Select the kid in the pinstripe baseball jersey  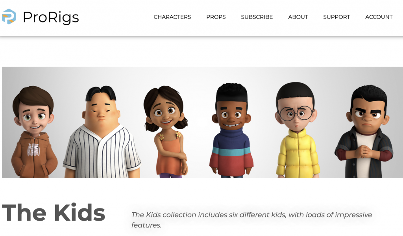102,132
